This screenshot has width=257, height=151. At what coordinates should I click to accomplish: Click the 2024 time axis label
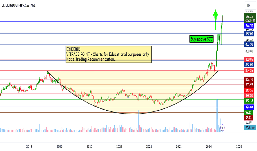209,146
